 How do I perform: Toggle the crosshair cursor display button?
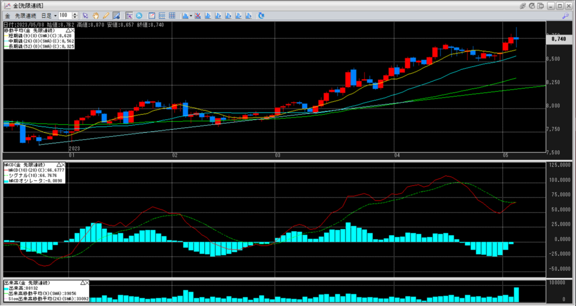point(129,15)
